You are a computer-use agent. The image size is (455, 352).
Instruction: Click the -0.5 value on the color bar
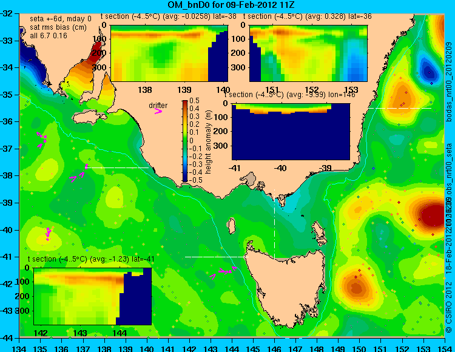(x=195, y=180)
